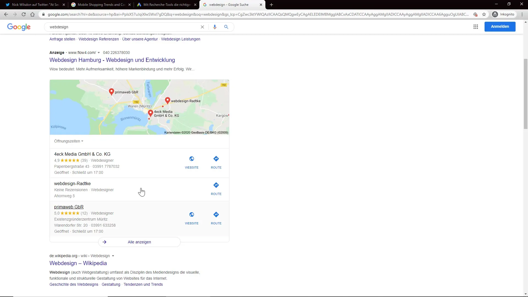Open website of 4eck Media GmbH

(x=192, y=162)
